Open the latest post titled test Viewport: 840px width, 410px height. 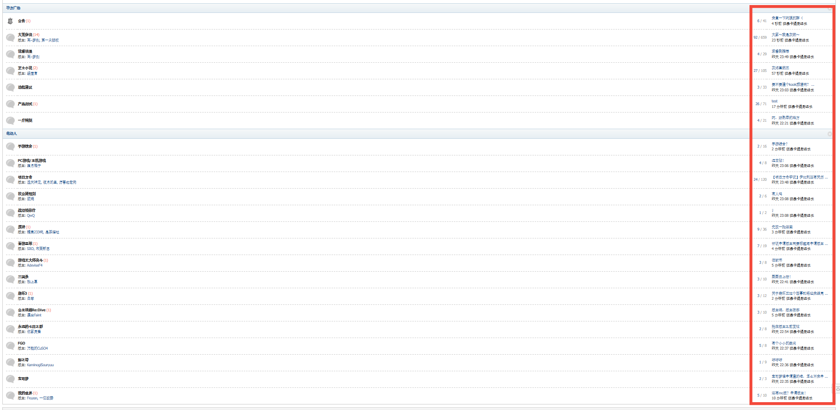[774, 101]
